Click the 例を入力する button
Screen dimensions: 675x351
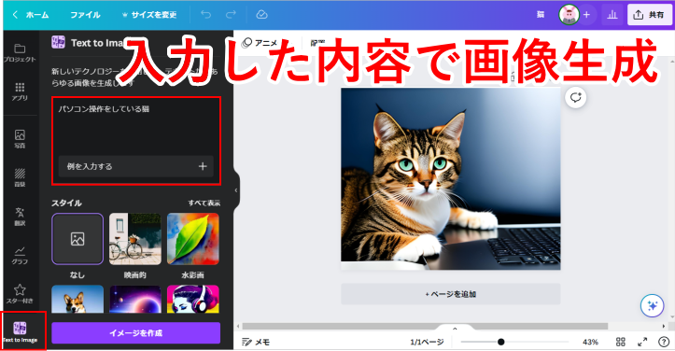(x=136, y=166)
